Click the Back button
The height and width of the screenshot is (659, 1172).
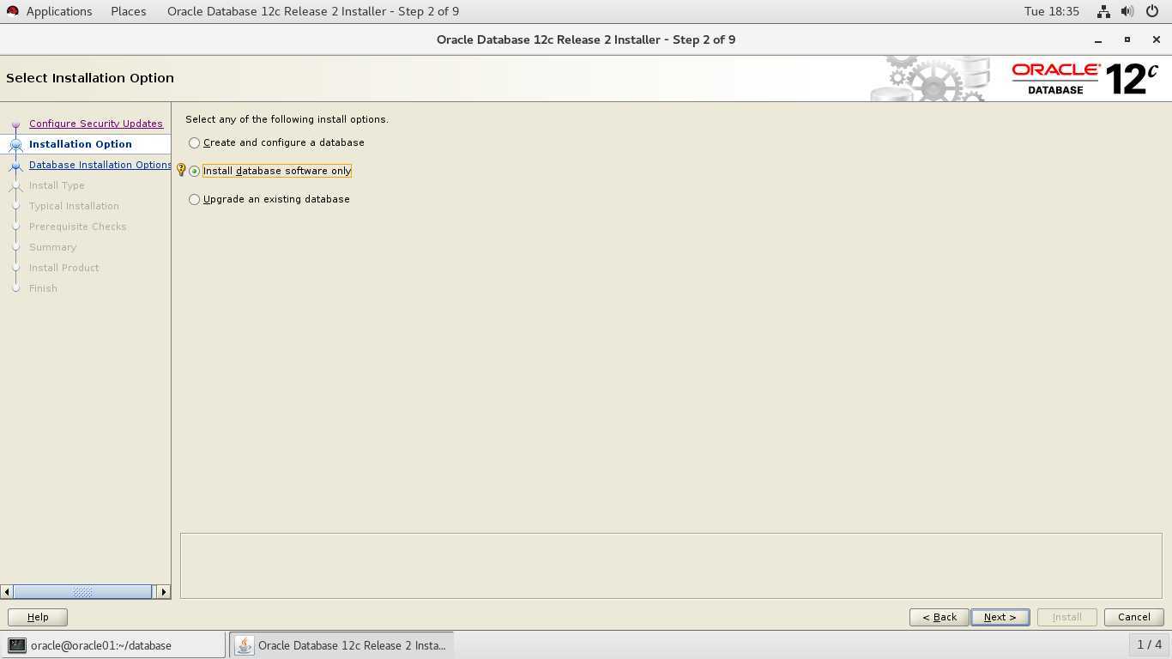(x=939, y=617)
